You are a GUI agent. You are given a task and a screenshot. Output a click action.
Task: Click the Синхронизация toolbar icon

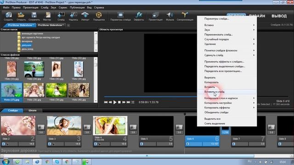pos(185,16)
